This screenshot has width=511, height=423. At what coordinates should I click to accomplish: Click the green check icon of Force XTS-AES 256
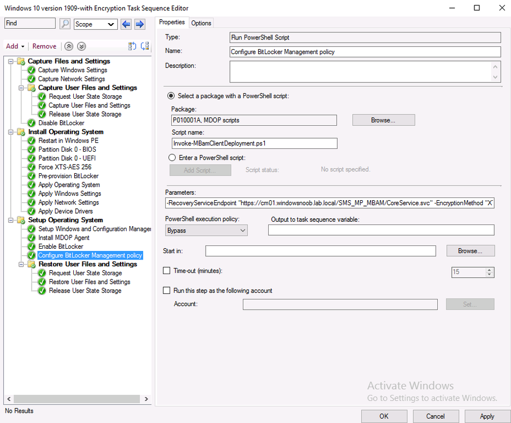coord(32,167)
